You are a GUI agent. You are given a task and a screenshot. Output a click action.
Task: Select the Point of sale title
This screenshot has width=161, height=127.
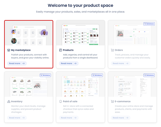click(x=70, y=102)
